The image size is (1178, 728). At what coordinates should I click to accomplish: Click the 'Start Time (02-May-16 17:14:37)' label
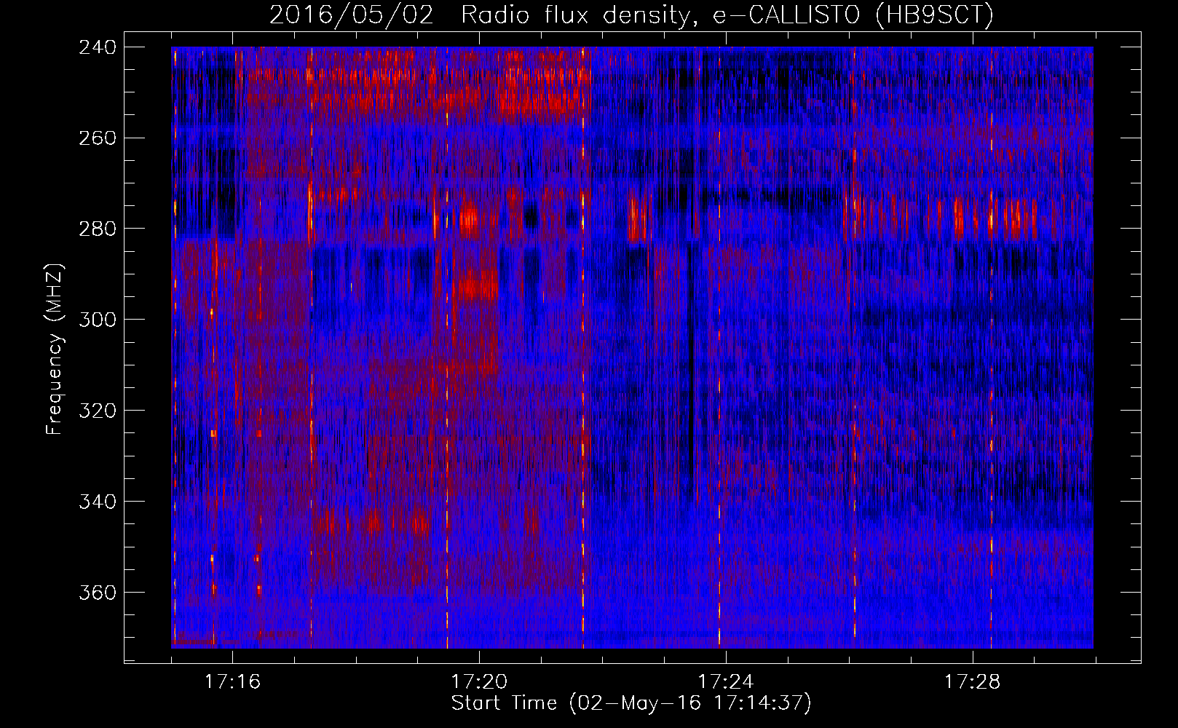click(x=631, y=703)
